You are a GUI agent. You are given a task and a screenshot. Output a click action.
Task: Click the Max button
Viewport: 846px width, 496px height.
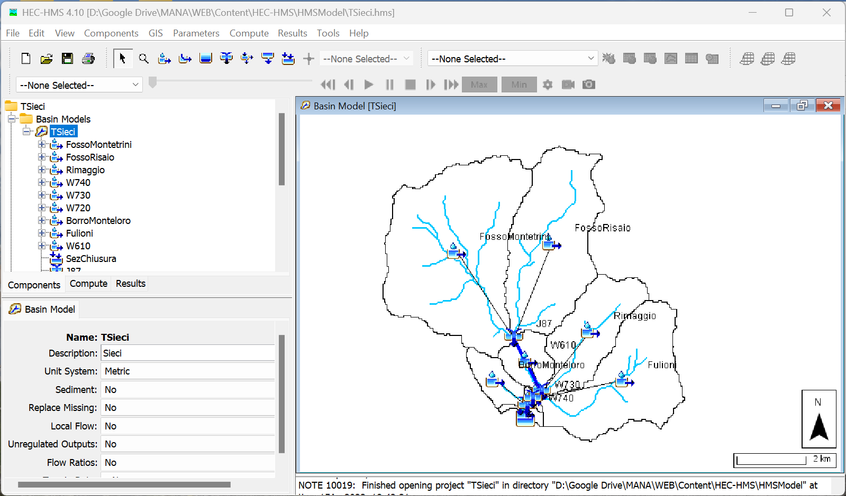(x=479, y=85)
